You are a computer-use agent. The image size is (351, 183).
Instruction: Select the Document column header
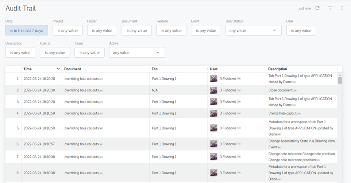(x=73, y=69)
